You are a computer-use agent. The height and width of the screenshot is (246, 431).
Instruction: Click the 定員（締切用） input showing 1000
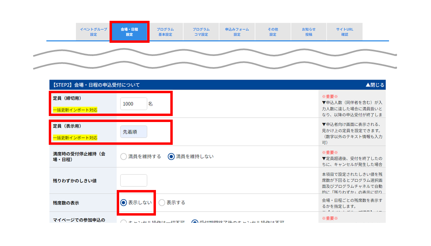pyautogui.click(x=134, y=104)
